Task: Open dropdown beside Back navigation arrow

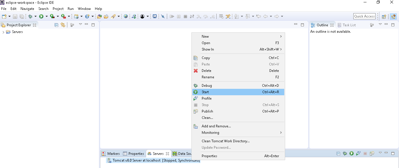Action: [271, 16]
